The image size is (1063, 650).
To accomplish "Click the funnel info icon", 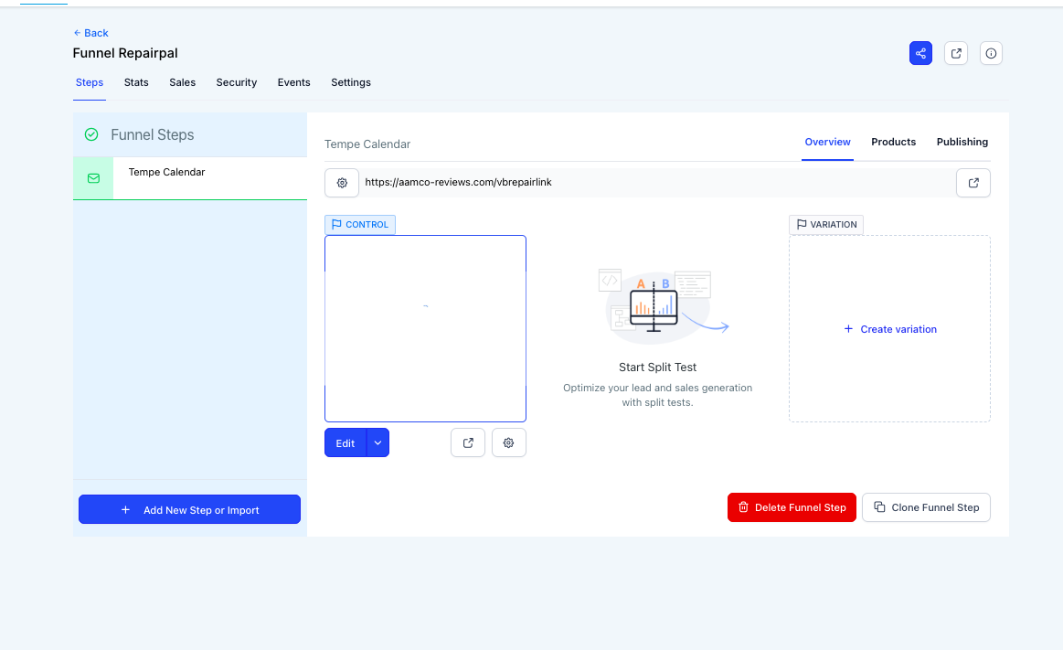I will coord(991,53).
